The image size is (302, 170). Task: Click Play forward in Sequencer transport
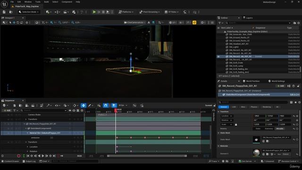43,156
